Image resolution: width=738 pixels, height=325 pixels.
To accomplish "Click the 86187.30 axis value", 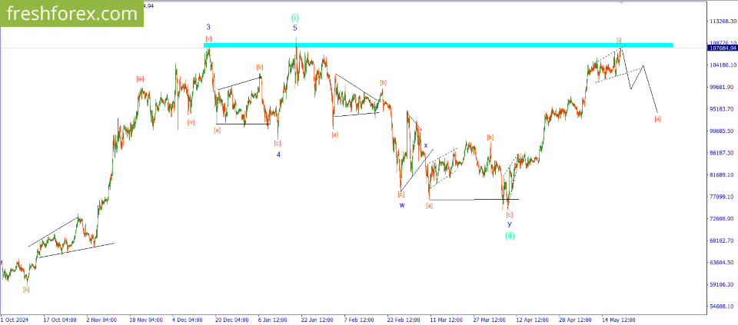I will pos(723,153).
